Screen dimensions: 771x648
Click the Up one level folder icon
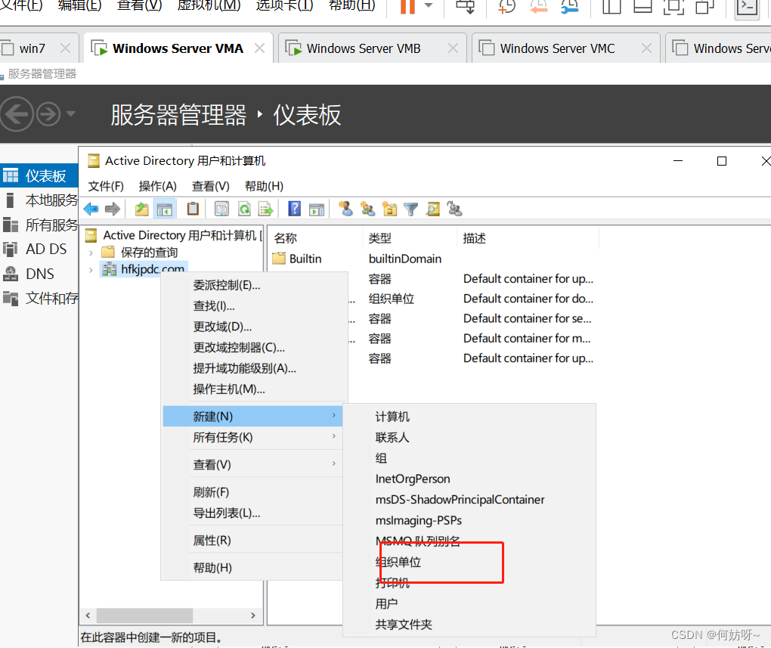[x=141, y=209]
